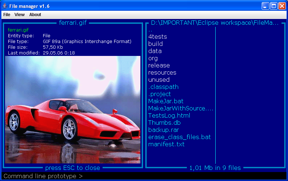This screenshot has width=288, height=181.
Task: Click the red Ferrari image preview
Action: tap(73, 110)
